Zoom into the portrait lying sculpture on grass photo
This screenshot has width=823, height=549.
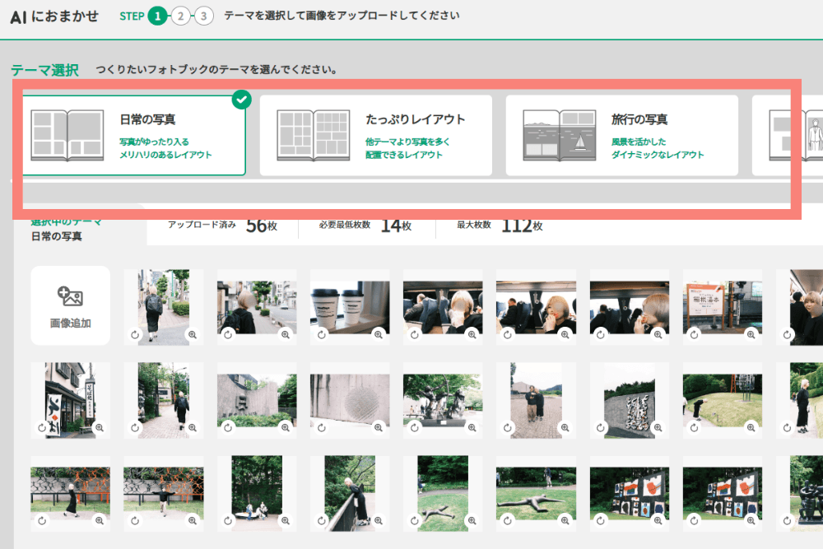click(x=472, y=521)
